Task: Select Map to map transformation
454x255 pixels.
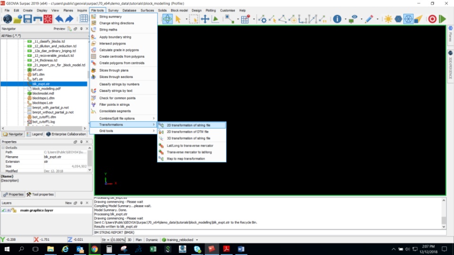Action: pos(192,159)
